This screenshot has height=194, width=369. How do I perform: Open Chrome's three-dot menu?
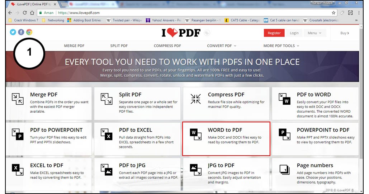coord(359,13)
